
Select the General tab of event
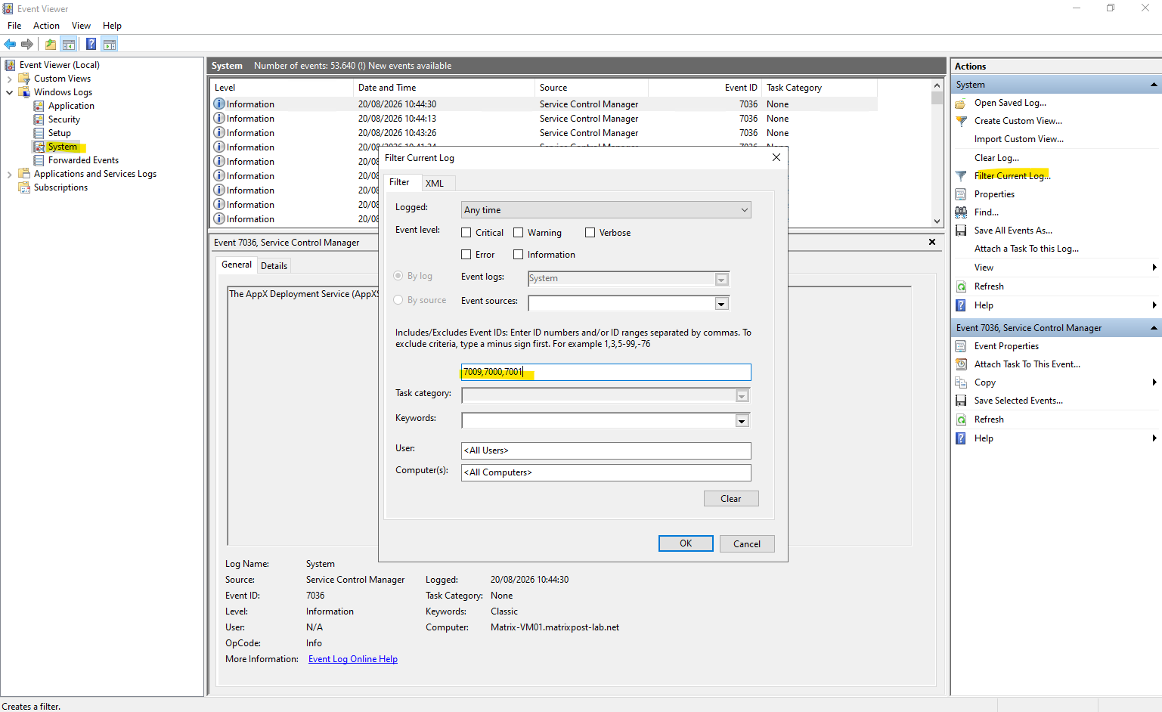pos(237,265)
